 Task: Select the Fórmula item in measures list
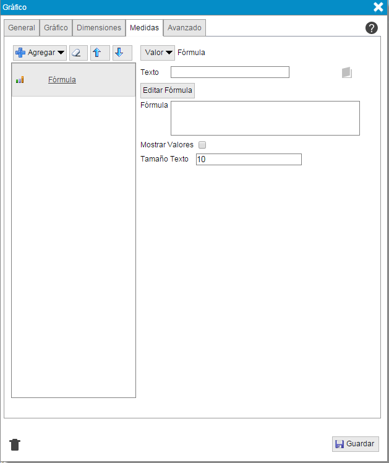(x=62, y=80)
